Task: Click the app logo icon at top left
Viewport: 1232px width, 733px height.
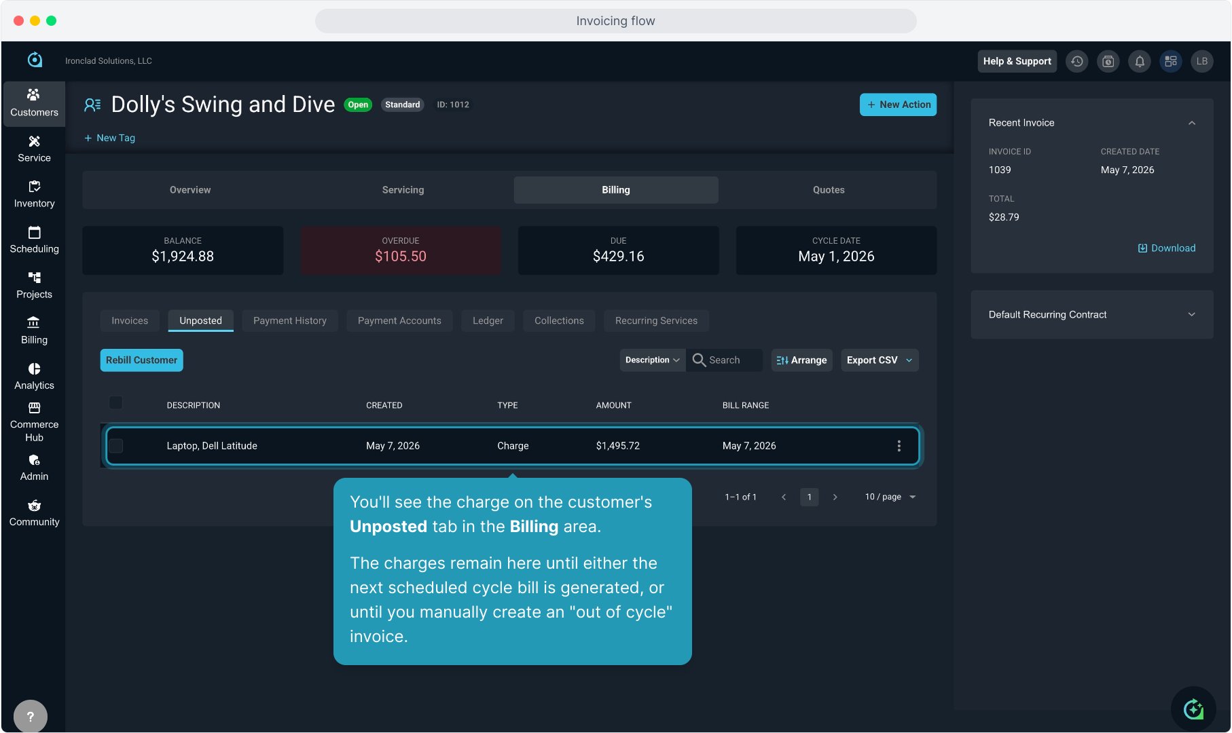Action: [35, 60]
